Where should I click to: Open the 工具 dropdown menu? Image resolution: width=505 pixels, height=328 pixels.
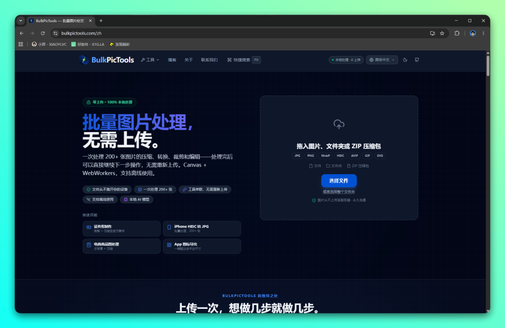(x=150, y=60)
